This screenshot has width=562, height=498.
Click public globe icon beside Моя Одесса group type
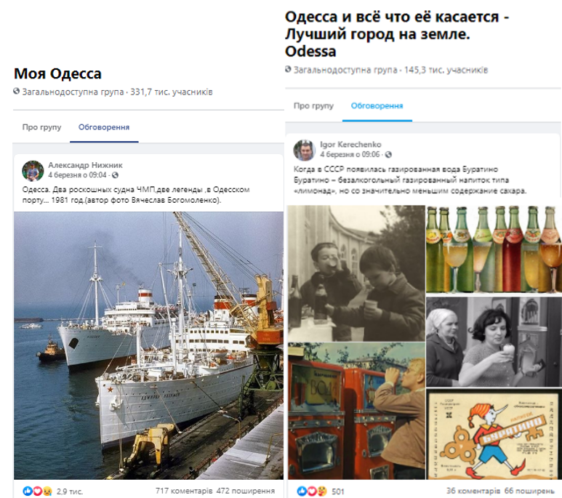(x=16, y=91)
